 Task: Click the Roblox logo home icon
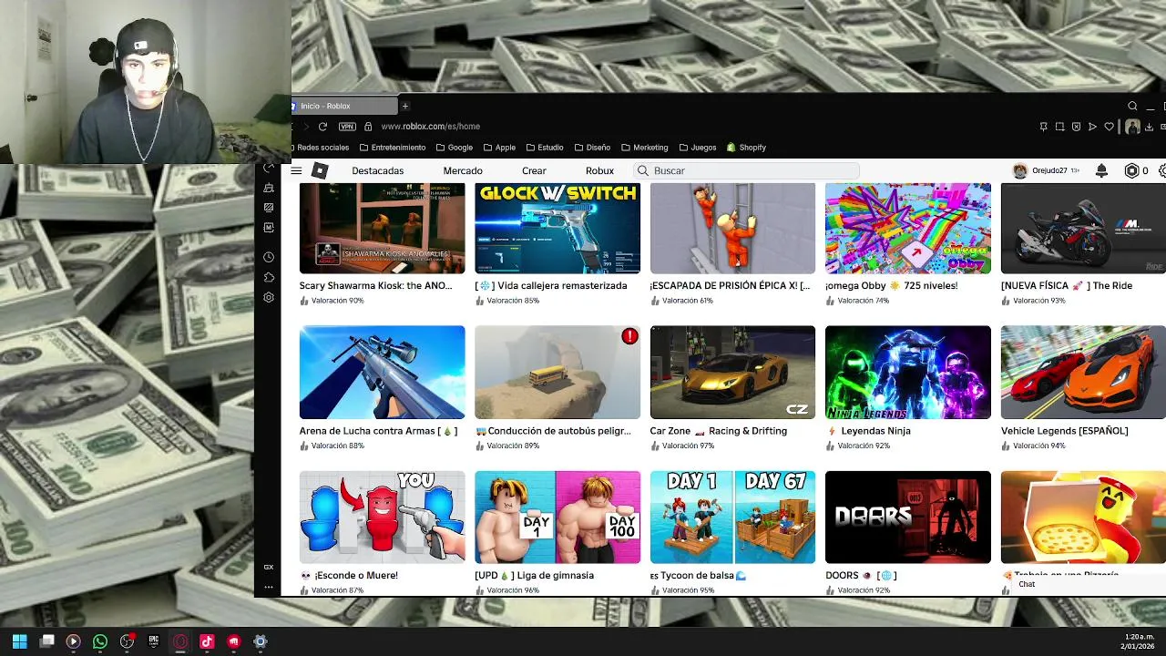320,170
